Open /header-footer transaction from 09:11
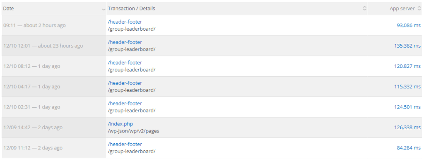 [x=125, y=22]
